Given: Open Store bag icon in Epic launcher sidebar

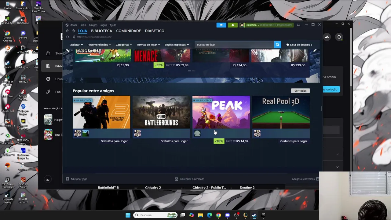Looking at the screenshot, I should point(48,53).
